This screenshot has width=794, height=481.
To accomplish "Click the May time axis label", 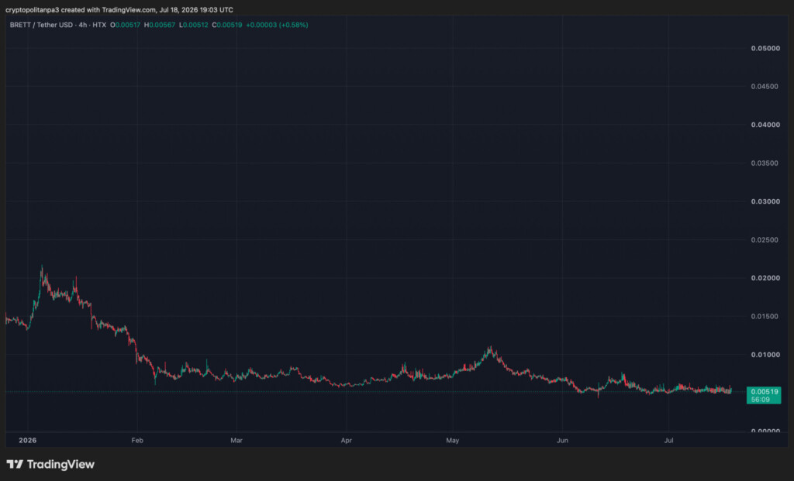I will [x=453, y=441].
